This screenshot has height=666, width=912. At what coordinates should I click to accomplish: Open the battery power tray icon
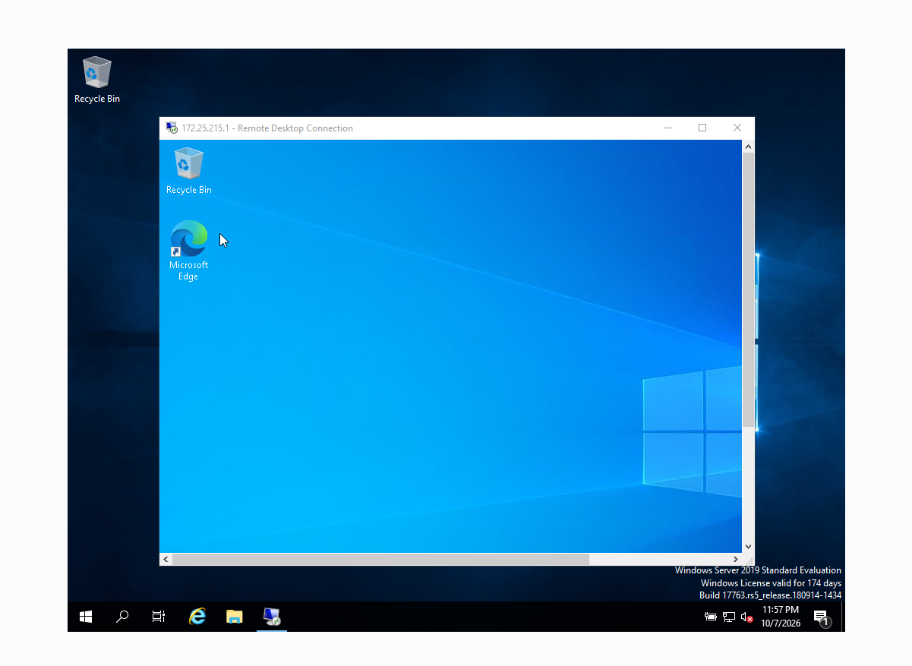click(711, 617)
